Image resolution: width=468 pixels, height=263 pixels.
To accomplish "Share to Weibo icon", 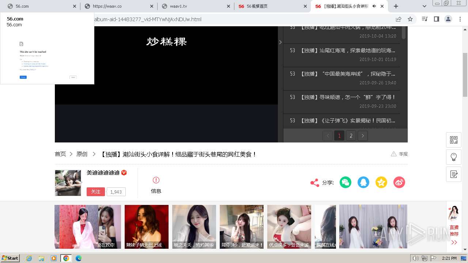I will pyautogui.click(x=399, y=182).
